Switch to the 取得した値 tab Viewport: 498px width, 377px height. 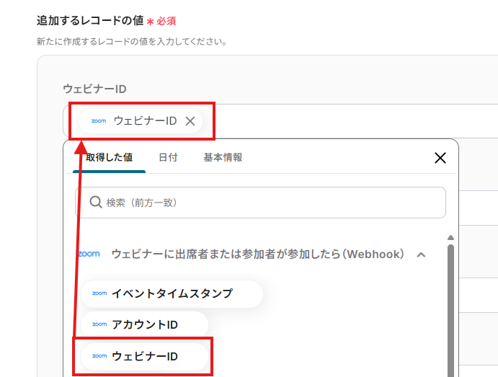[110, 158]
